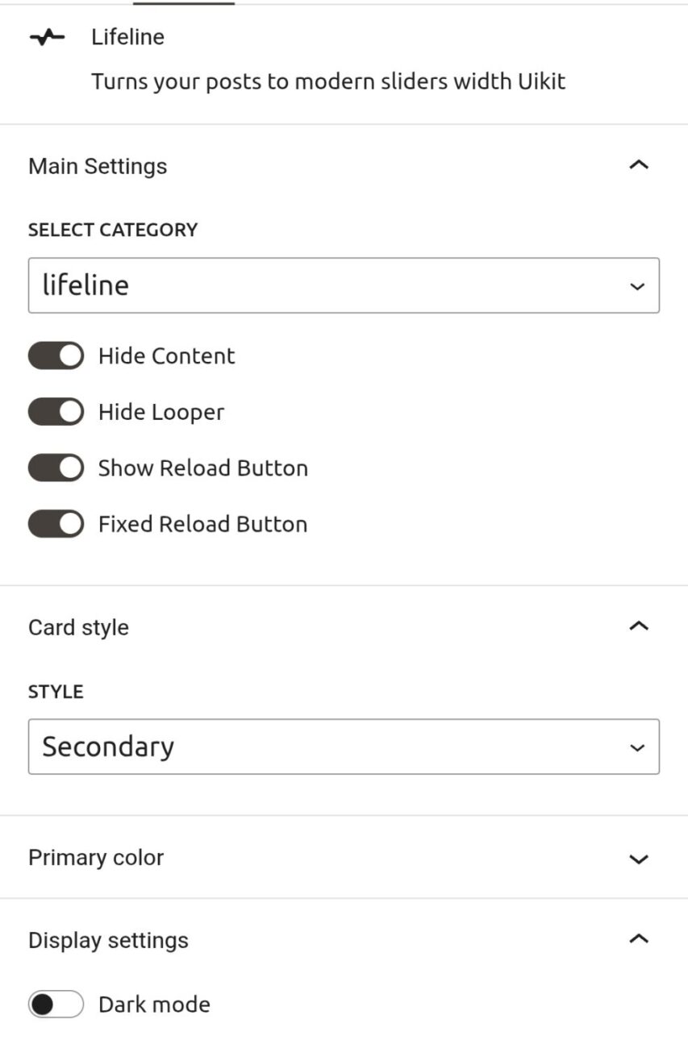Turn off the Fixed Reload Button switch

coord(56,524)
